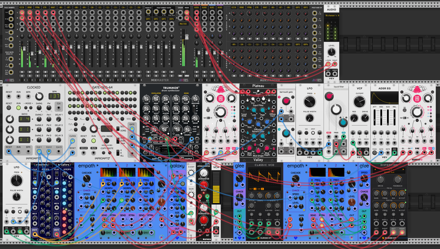
Task: Turn the large center knob on left Chronoblob
Action: [220, 112]
